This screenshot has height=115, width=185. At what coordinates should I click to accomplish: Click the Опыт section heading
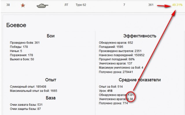point(51,80)
